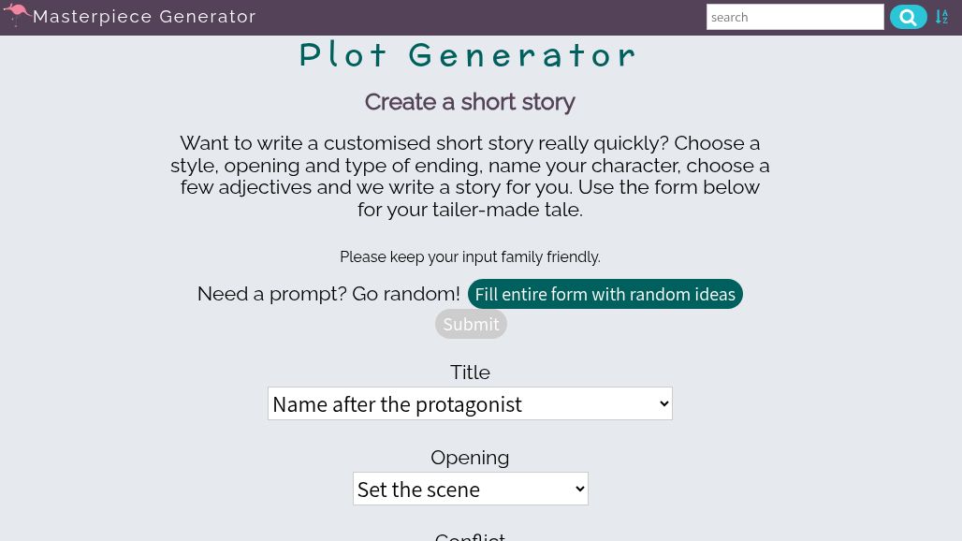962x541 pixels.
Task: Focus the search text field
Action: pos(794,17)
